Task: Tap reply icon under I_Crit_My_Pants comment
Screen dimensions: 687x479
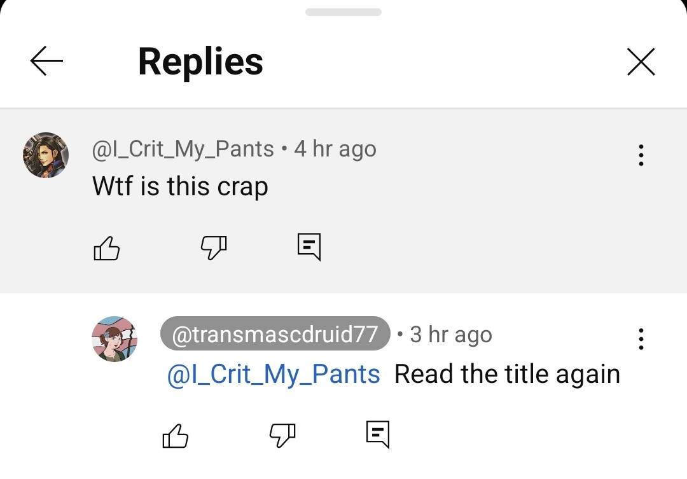Action: click(309, 247)
